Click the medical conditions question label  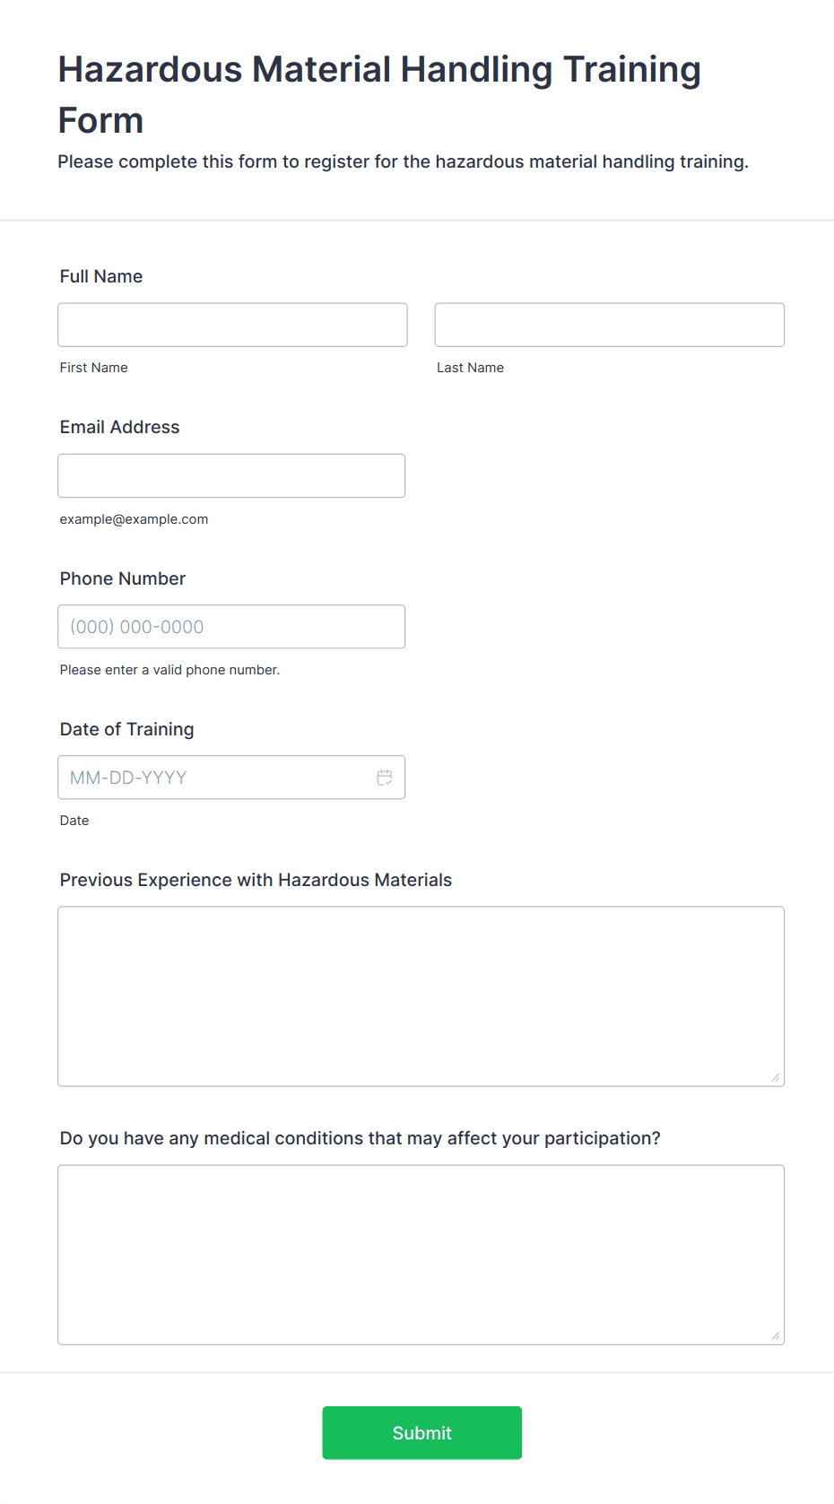coord(361,1138)
